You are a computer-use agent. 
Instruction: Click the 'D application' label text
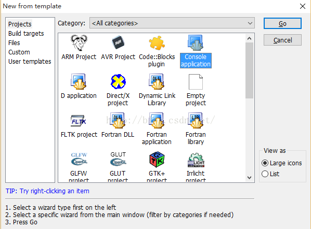coord(79,96)
